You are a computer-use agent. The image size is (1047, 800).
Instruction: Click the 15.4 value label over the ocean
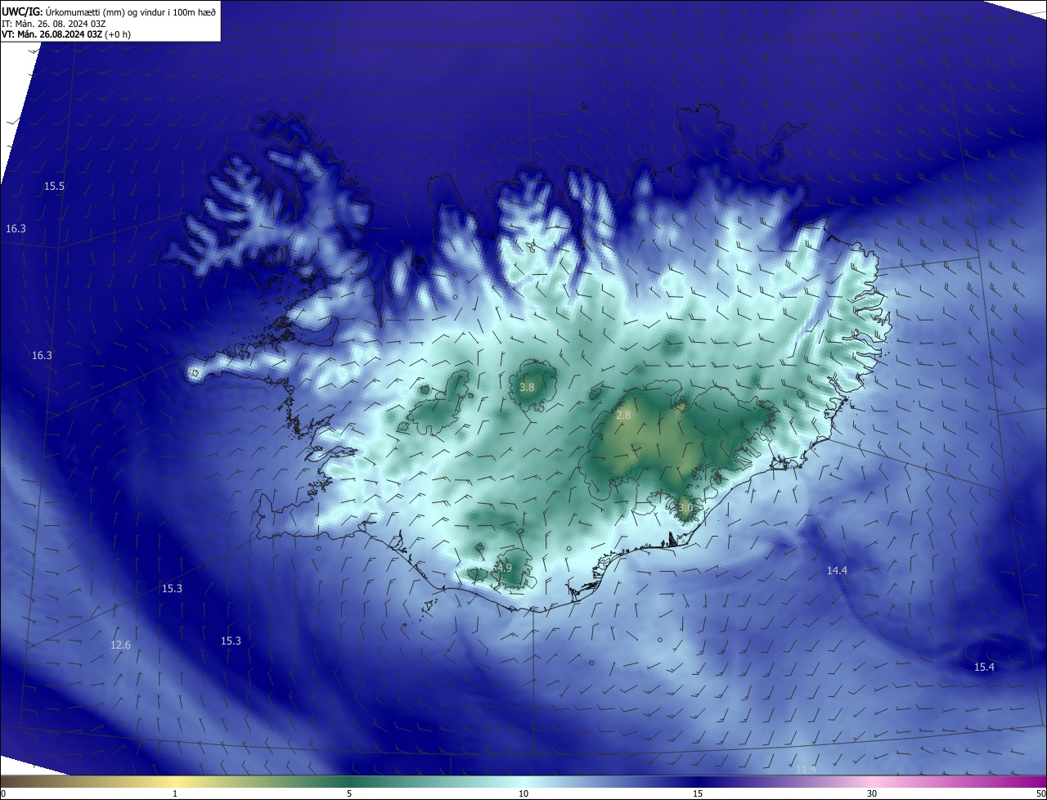(984, 667)
